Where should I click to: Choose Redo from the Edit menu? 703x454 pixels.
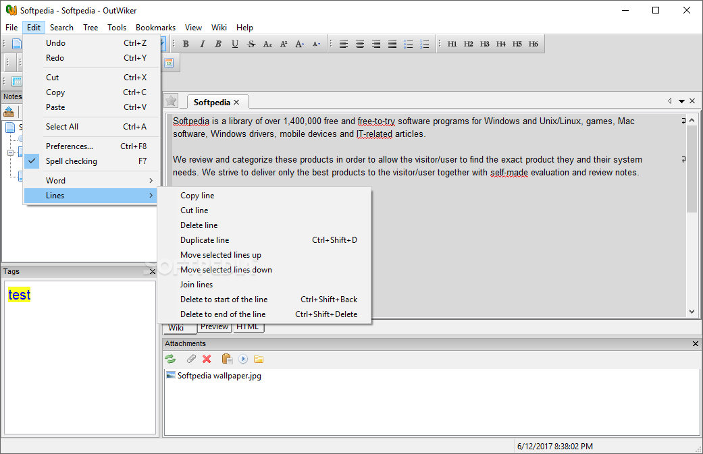click(x=91, y=58)
